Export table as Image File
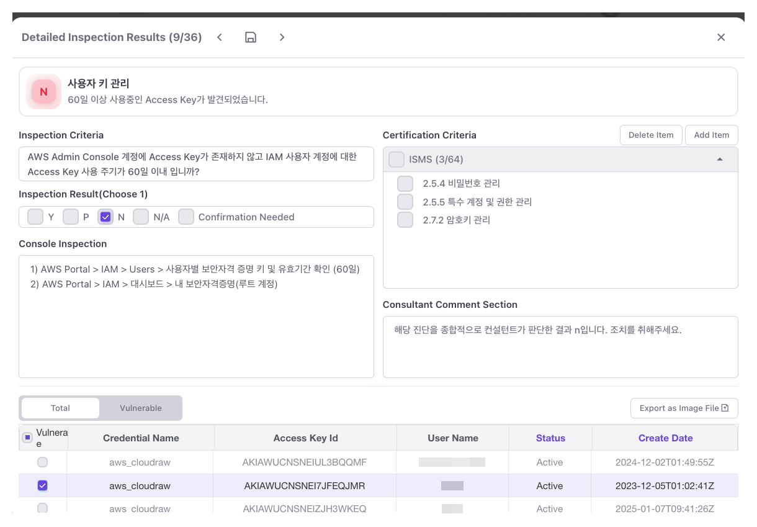Screen dimensions: 757x527 click(684, 408)
